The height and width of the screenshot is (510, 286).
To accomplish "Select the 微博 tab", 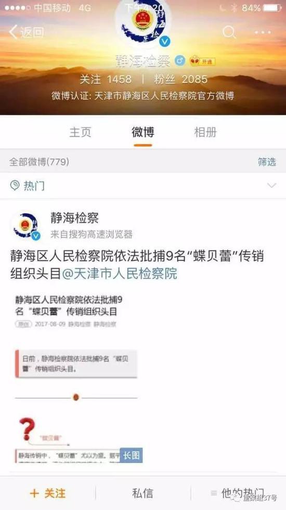I will point(143,132).
